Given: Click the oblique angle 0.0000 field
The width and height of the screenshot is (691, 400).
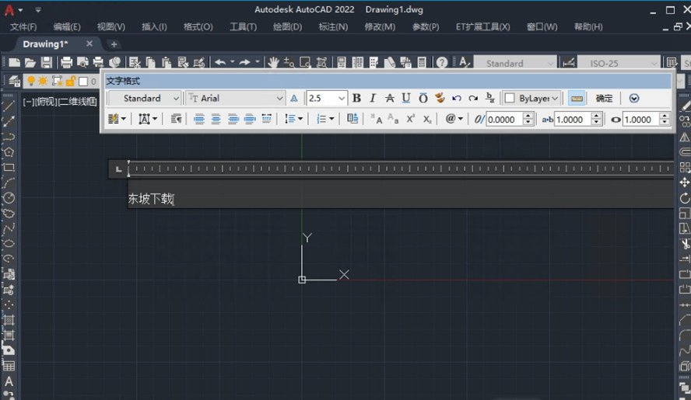Looking at the screenshot, I should coord(505,120).
